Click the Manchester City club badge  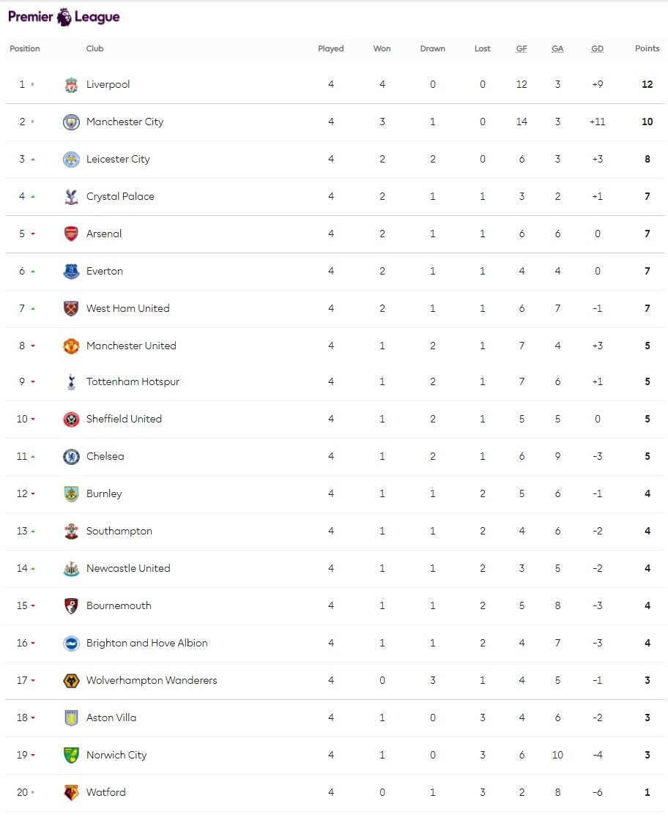(x=71, y=122)
